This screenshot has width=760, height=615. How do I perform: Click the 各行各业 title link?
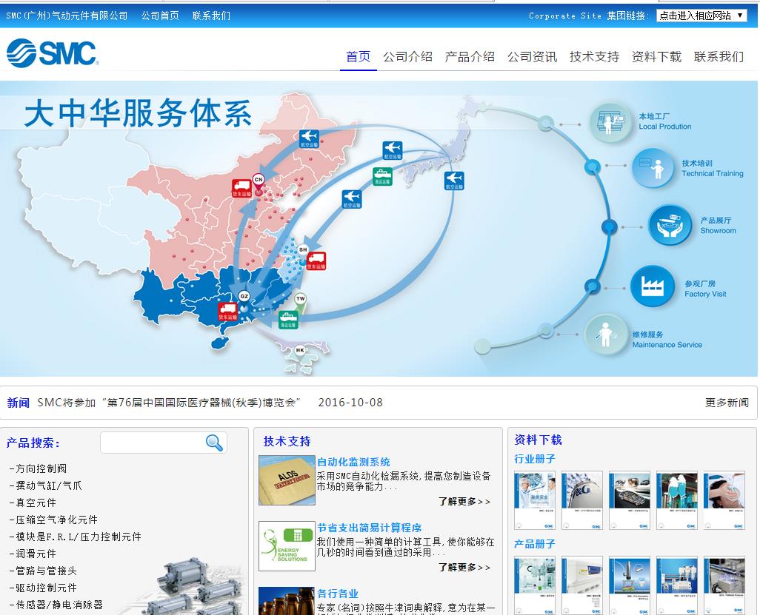tap(338, 594)
